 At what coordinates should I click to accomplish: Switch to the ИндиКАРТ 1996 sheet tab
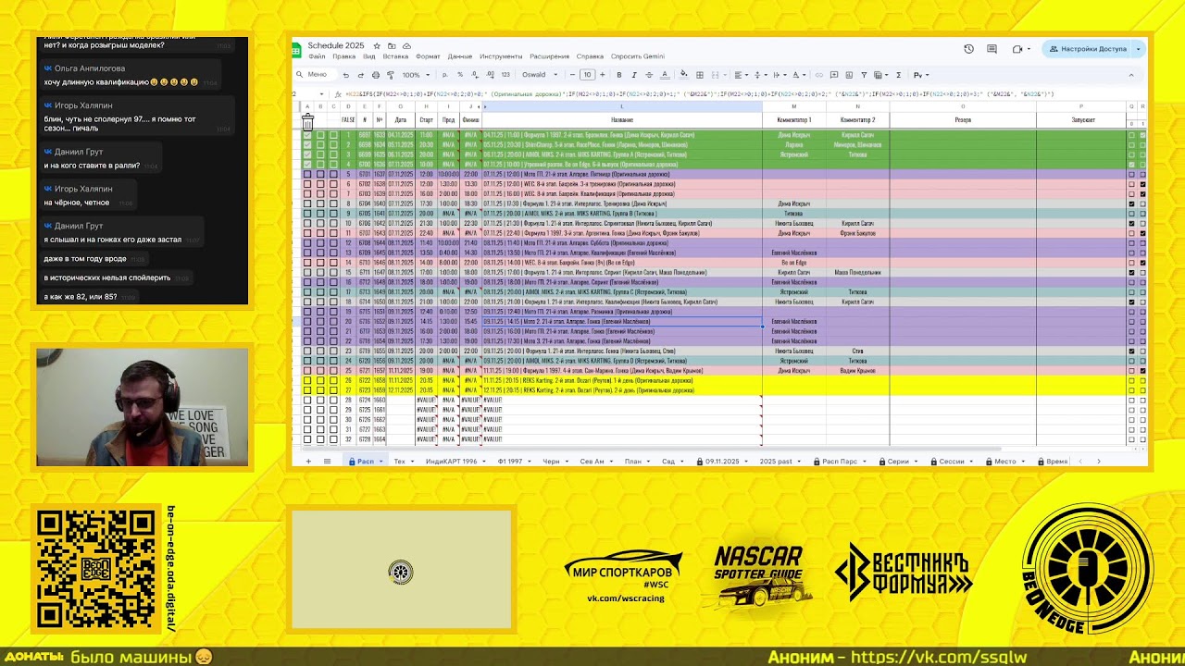451,461
